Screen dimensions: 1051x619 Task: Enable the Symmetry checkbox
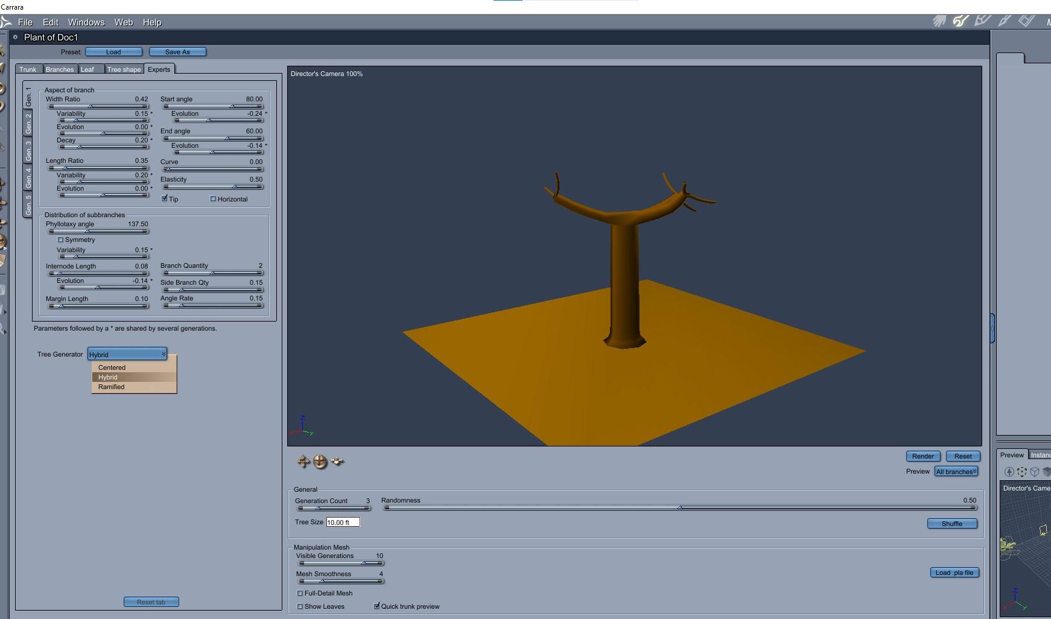pos(60,240)
